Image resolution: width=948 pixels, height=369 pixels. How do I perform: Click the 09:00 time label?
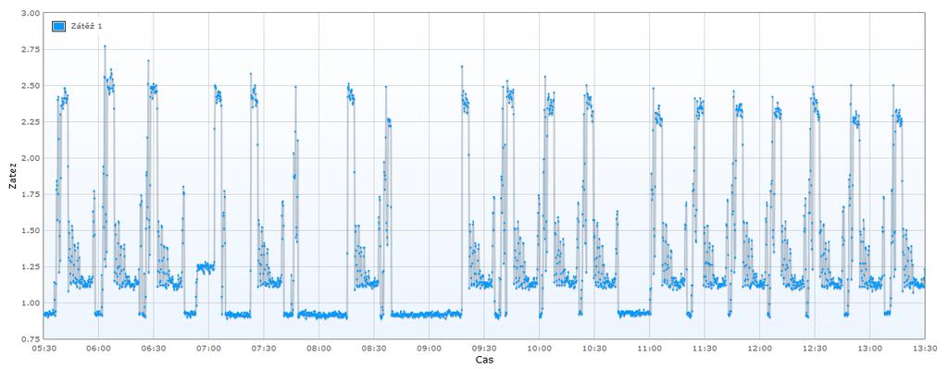429,349
